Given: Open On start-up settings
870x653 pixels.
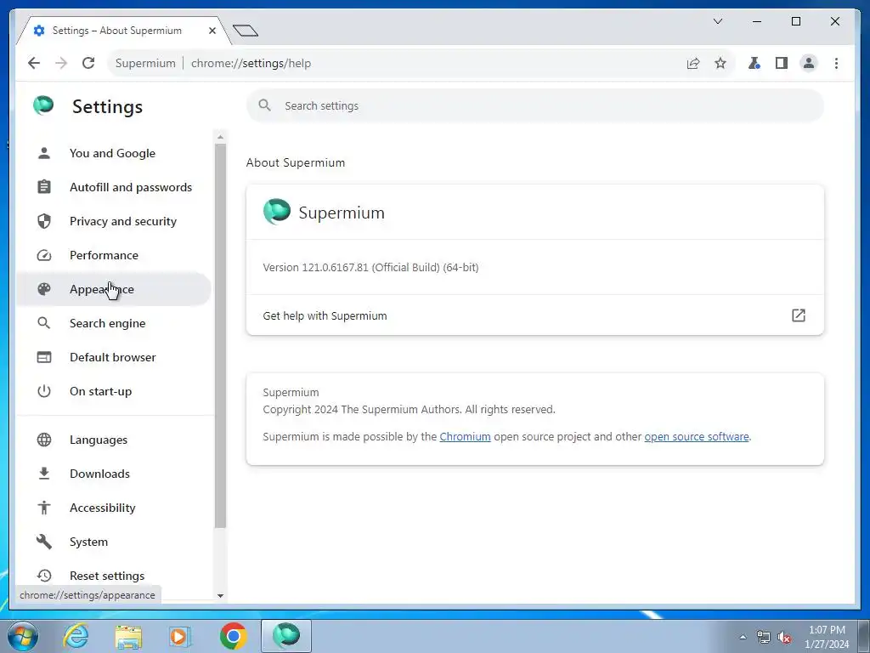Looking at the screenshot, I should coord(113,391).
